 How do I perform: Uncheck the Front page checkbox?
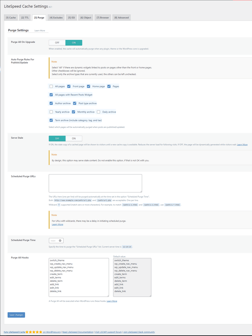click(x=69, y=87)
